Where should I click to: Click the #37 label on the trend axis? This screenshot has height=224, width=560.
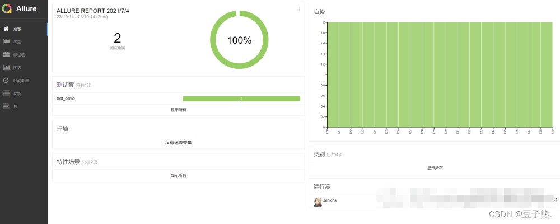click(529, 132)
